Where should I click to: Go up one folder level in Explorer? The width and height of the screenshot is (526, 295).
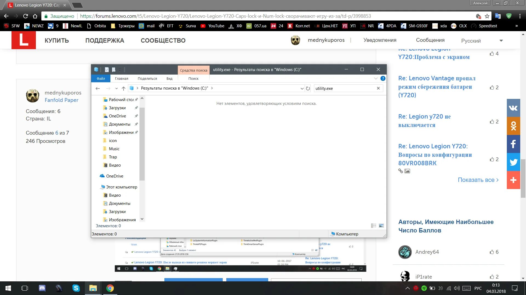(x=124, y=88)
